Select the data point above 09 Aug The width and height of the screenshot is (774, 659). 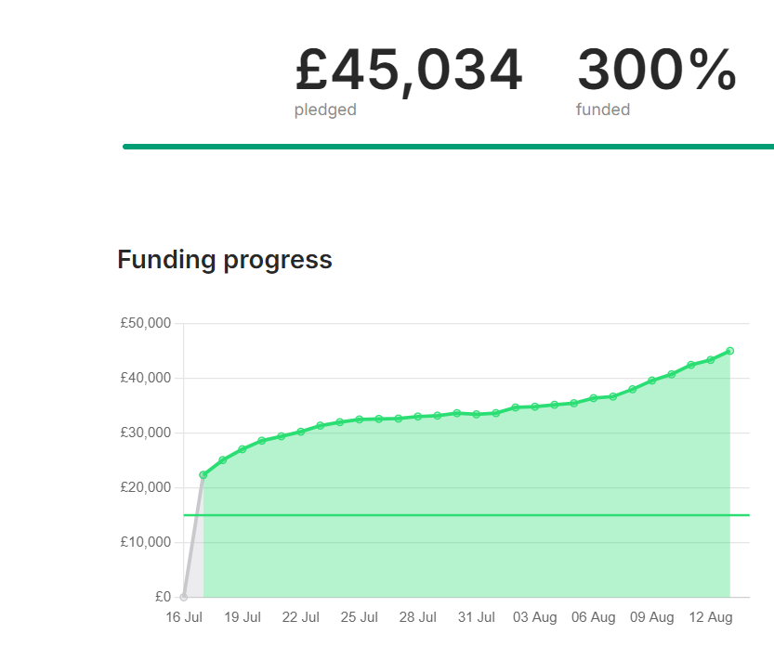tap(652, 381)
